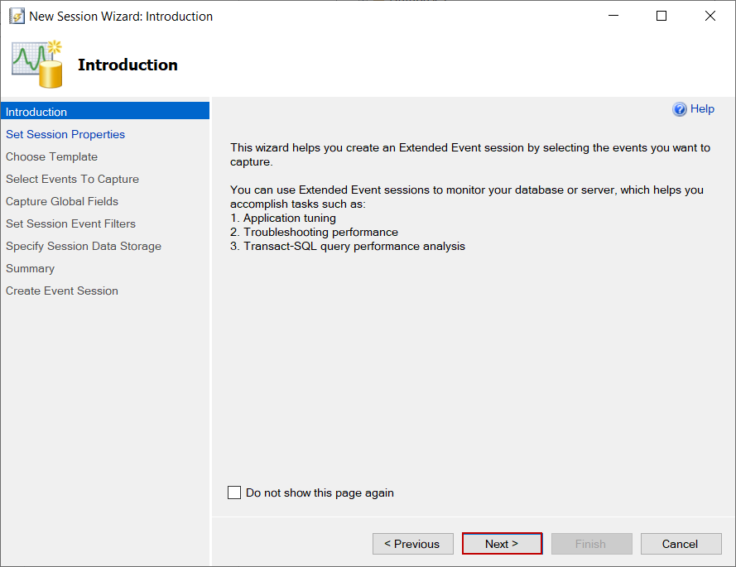Image resolution: width=736 pixels, height=567 pixels.
Task: Go to the Summary step
Action: 30,268
